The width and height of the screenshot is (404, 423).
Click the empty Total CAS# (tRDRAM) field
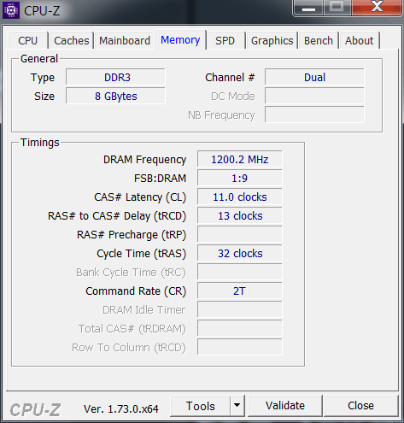pos(240,328)
